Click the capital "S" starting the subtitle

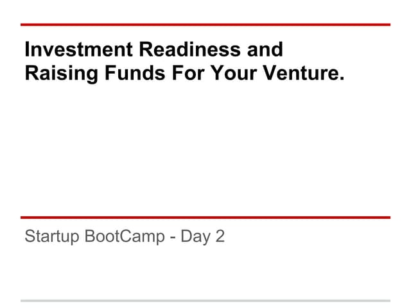point(30,237)
